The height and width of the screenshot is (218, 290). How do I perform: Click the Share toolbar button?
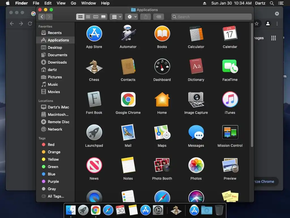click(x=146, y=17)
